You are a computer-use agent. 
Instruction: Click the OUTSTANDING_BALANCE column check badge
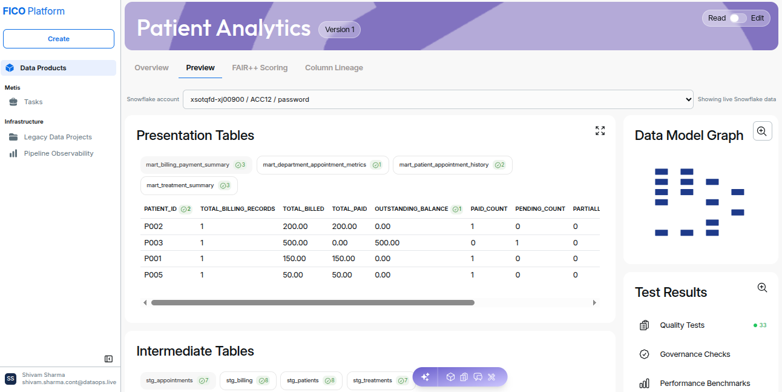click(x=456, y=209)
